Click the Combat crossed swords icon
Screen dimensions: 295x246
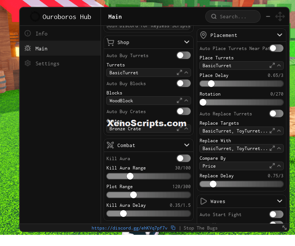(110, 145)
